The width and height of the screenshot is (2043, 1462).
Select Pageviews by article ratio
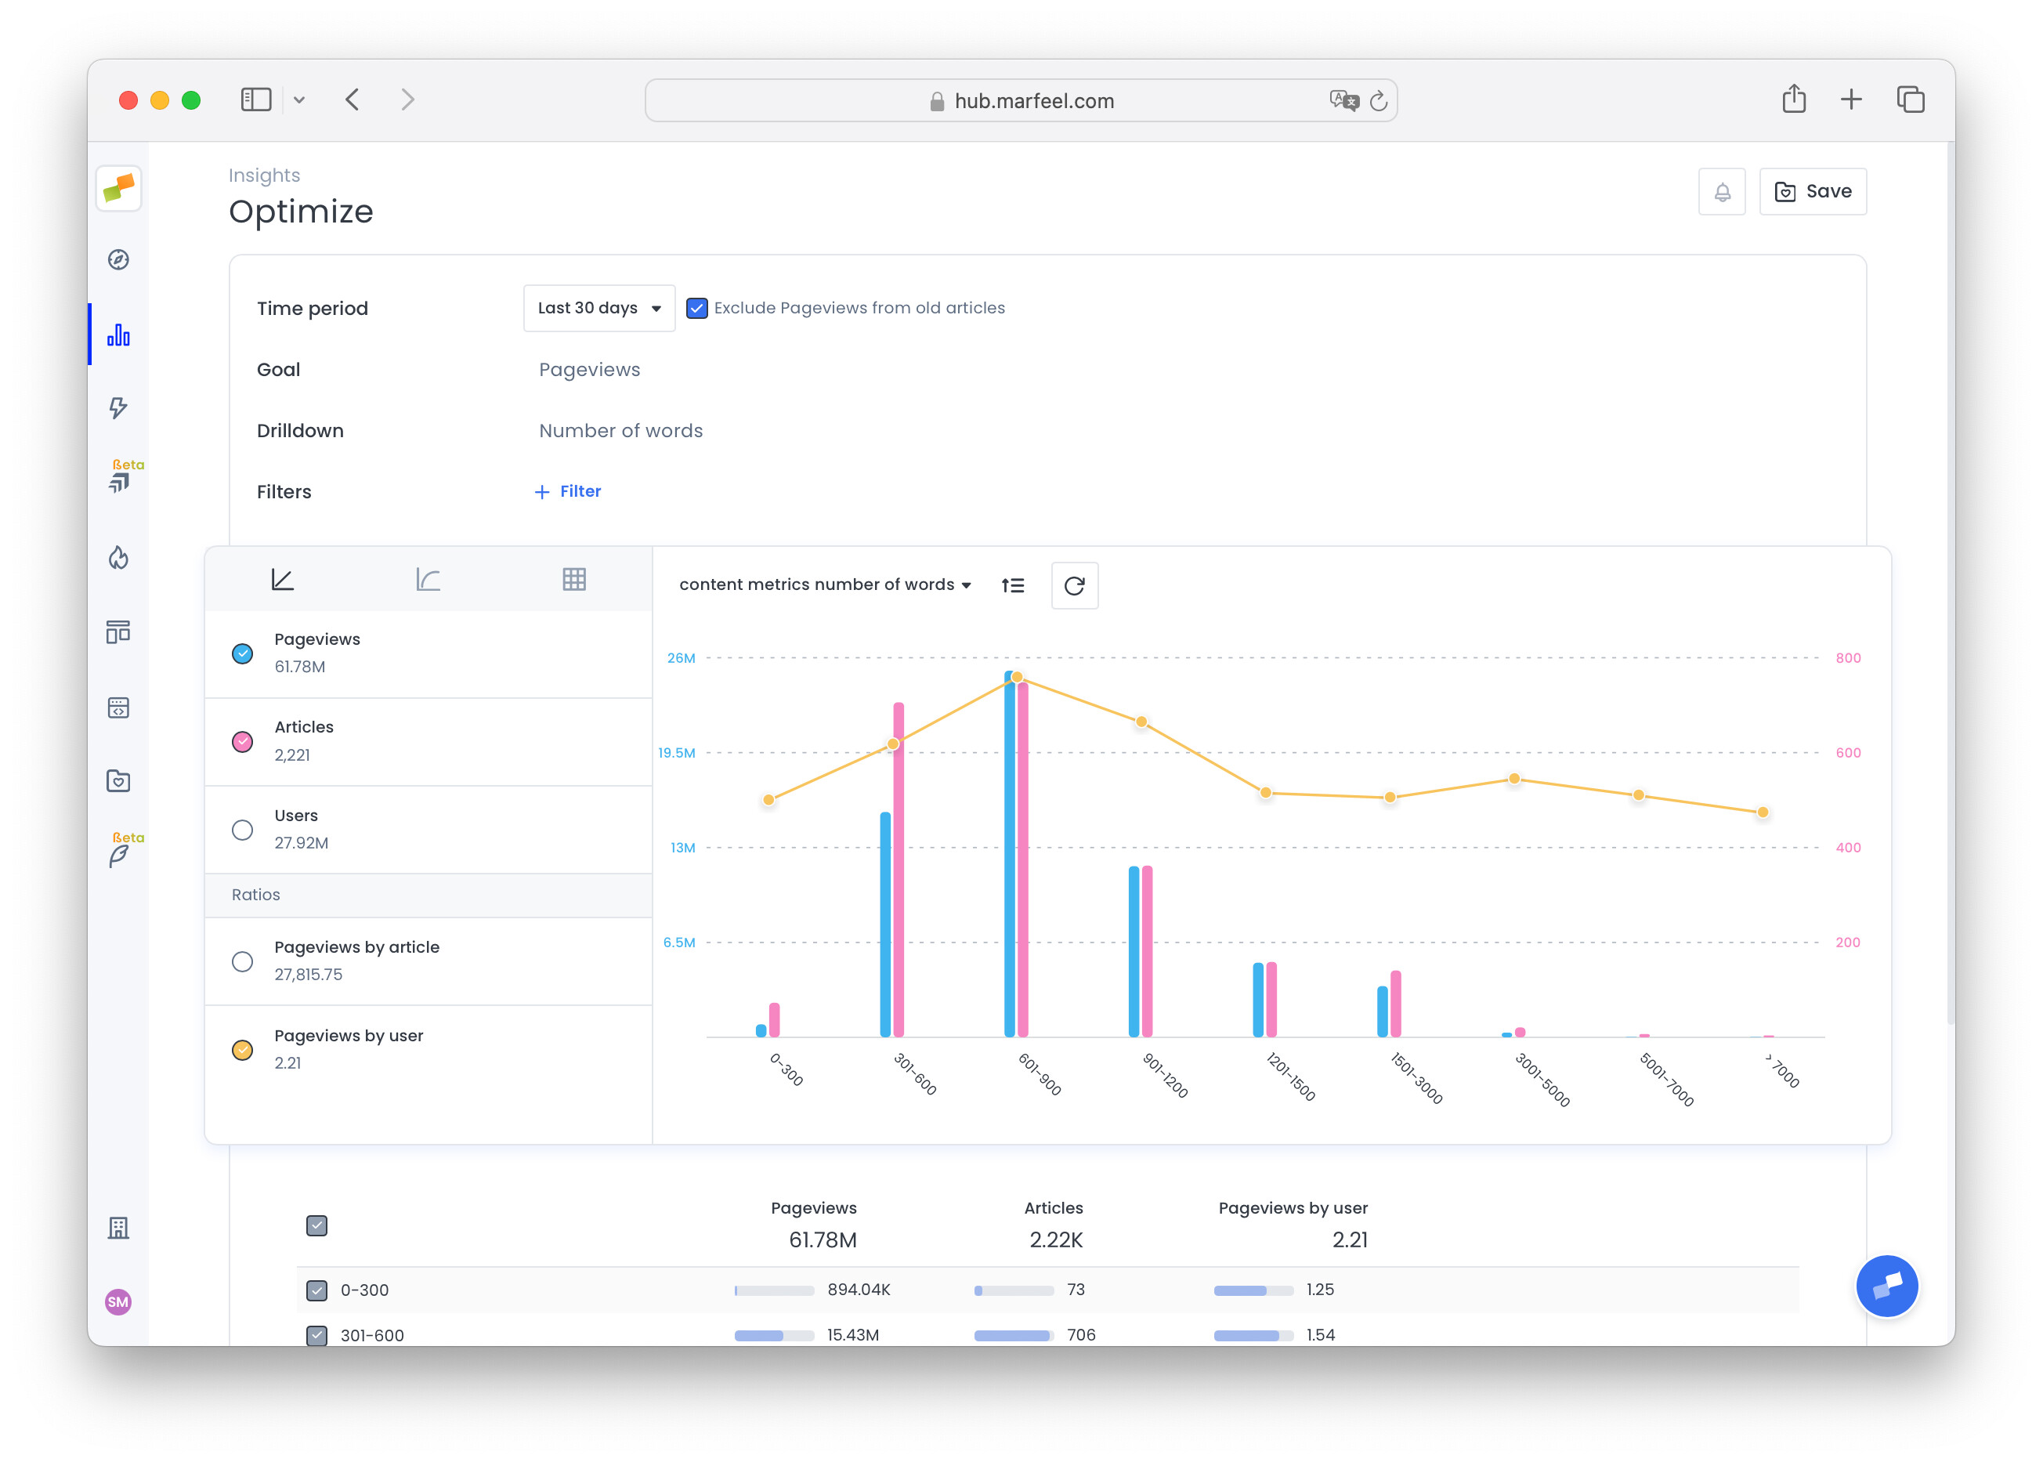(x=242, y=961)
